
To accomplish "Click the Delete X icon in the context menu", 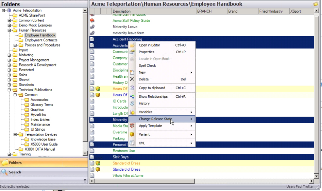I will tap(132, 79).
